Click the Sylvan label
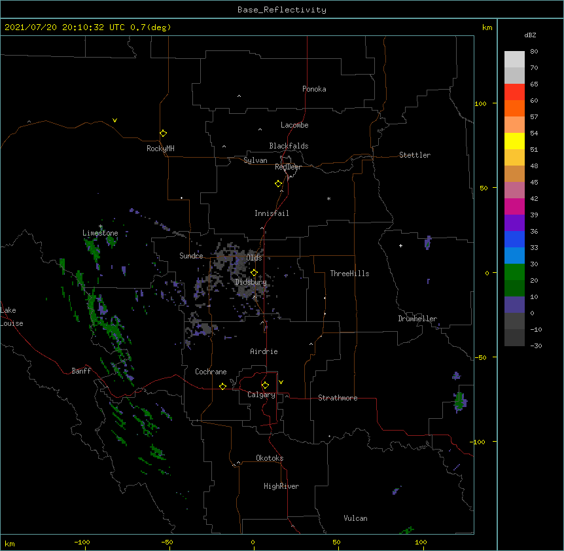The width and height of the screenshot is (564, 551). [255, 160]
